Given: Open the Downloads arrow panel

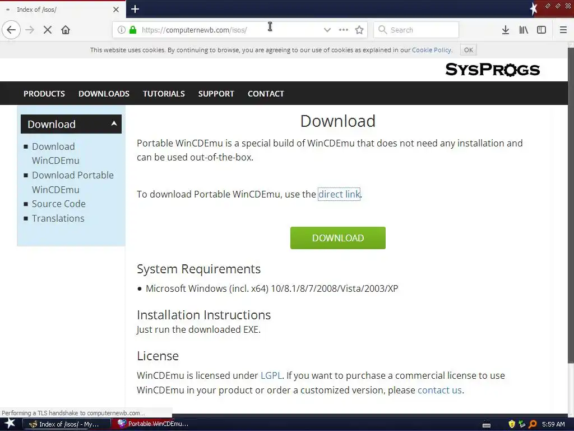Looking at the screenshot, I should [506, 30].
